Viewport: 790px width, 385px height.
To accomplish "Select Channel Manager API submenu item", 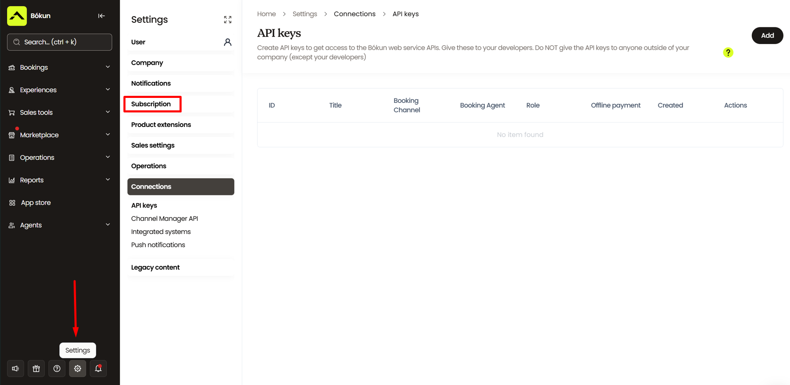I will 165,219.
